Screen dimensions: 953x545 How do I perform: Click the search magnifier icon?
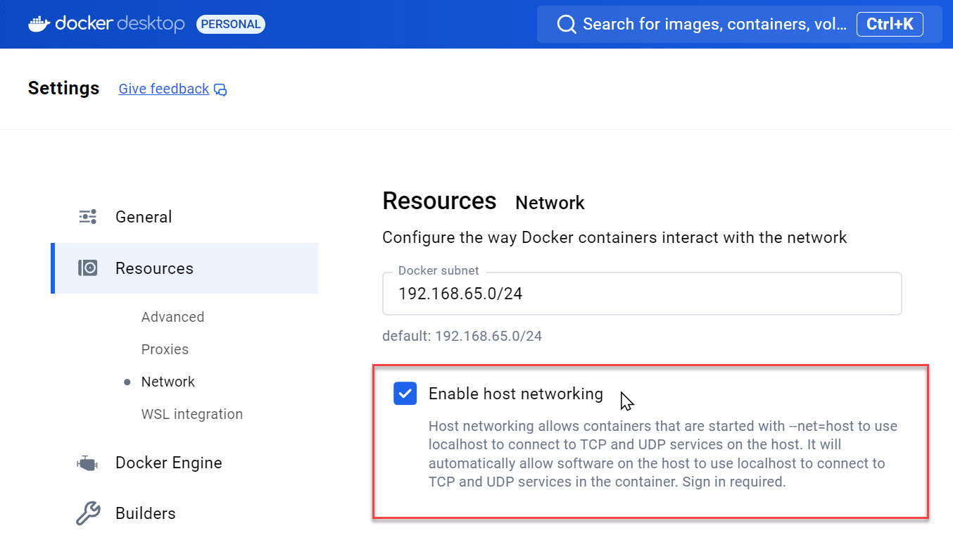567,25
